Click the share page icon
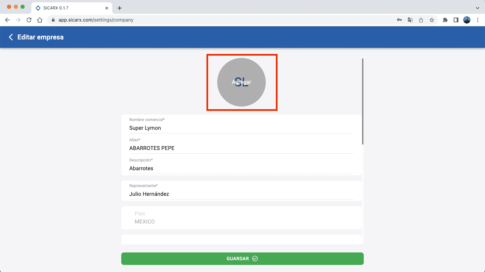485x272 pixels. tap(421, 20)
